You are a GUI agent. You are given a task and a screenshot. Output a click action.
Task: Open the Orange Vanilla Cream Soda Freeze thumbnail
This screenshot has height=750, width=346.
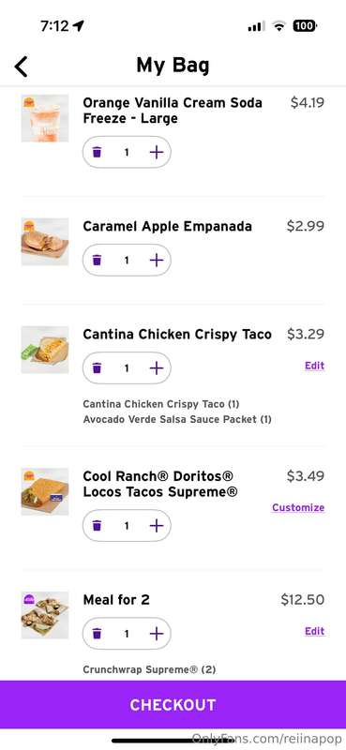[45, 118]
